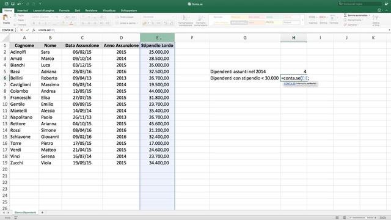Click the Anno Assunzione header cell

click(121, 45)
